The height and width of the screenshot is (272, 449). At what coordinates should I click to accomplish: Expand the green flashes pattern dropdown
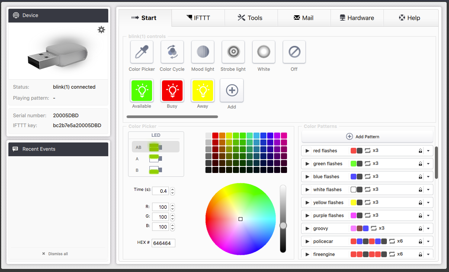[428, 164]
